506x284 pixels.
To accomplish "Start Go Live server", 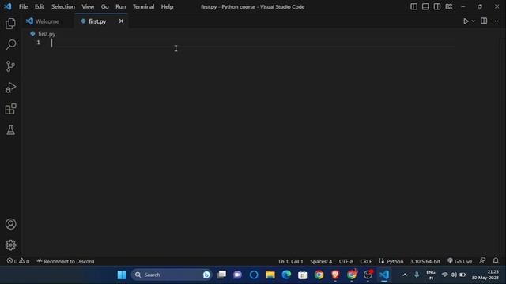I will click(x=460, y=261).
